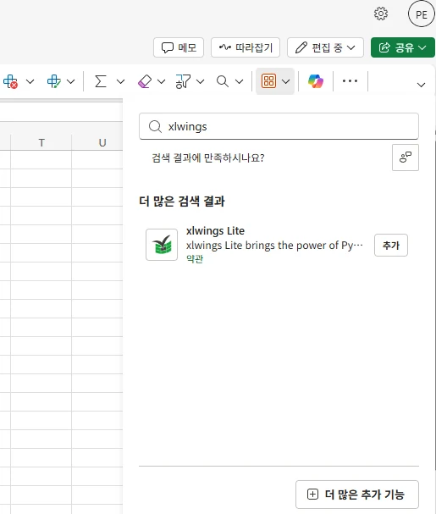Image resolution: width=436 pixels, height=514 pixels.
Task: Click the green 공유 share button
Action: (403, 47)
